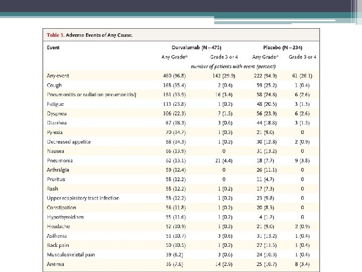Screen dimensions: 362x272
Task: Click the 'Decreased appetite' row label
Action: tap(68, 142)
